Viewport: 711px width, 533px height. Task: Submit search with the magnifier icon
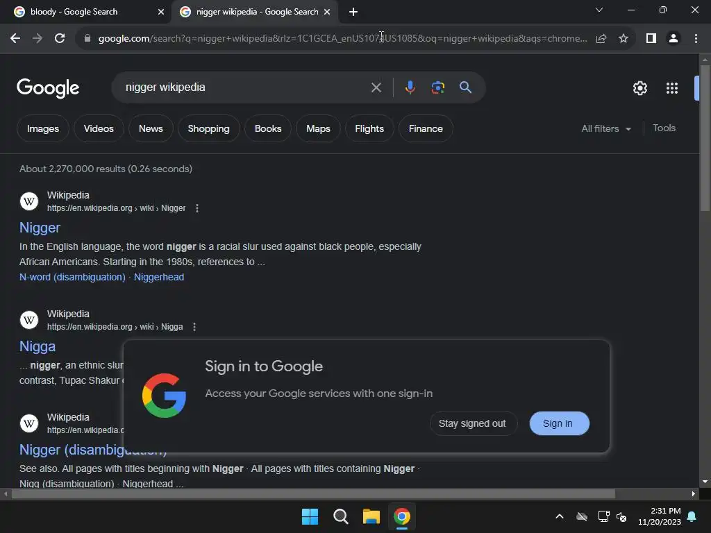click(465, 87)
